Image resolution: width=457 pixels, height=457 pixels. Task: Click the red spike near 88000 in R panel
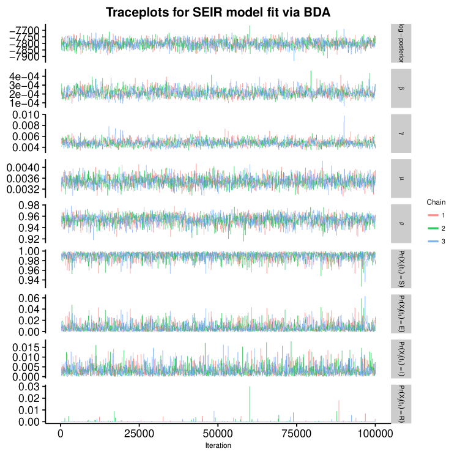(x=339, y=411)
